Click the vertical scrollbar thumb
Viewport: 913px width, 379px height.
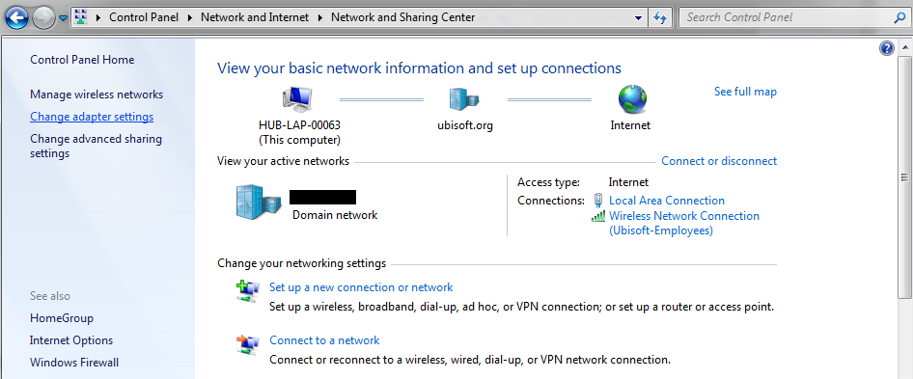click(904, 177)
